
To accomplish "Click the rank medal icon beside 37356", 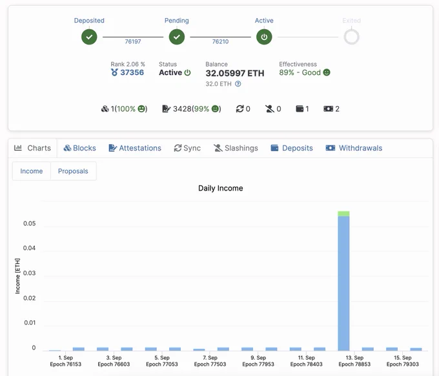I will [x=114, y=72].
